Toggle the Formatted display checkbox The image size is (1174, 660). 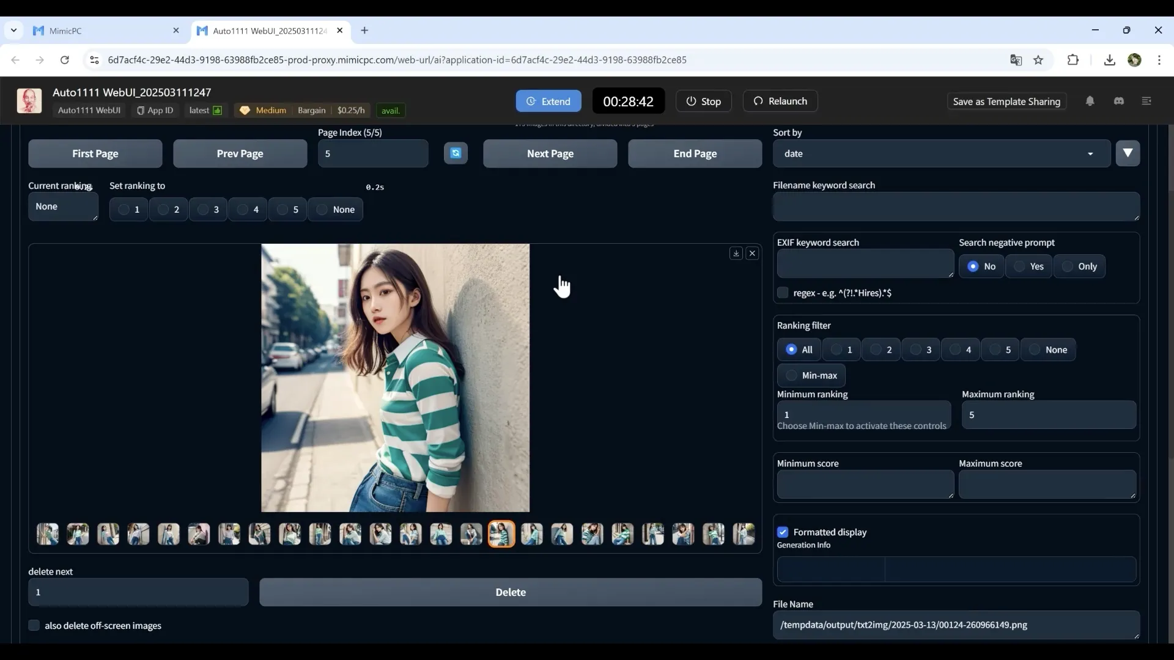[783, 532]
